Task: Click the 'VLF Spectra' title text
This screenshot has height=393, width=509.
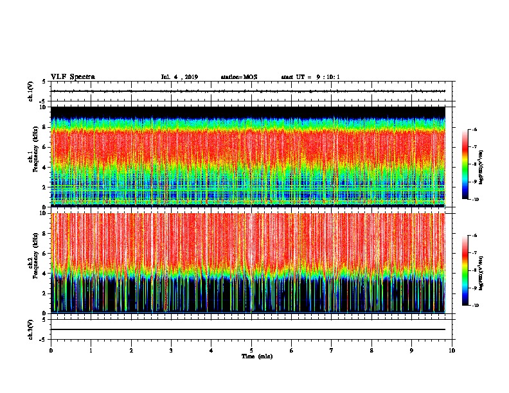Action: pyautogui.click(x=73, y=77)
